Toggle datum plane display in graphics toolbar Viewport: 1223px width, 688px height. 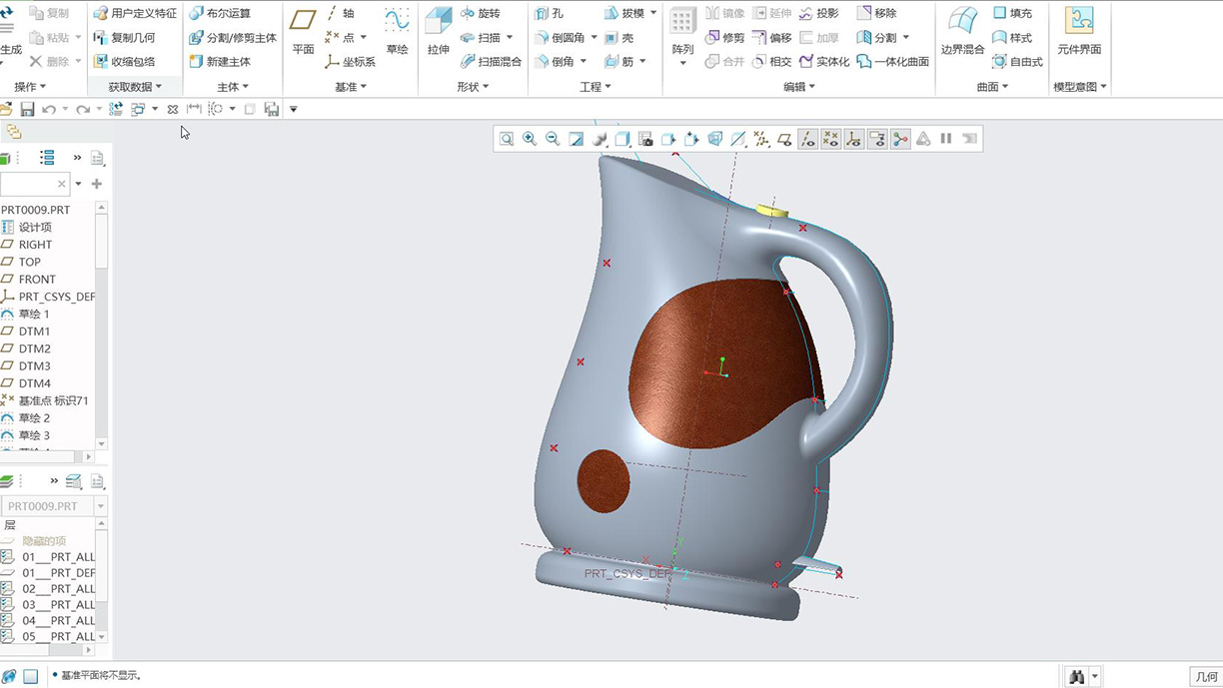784,139
